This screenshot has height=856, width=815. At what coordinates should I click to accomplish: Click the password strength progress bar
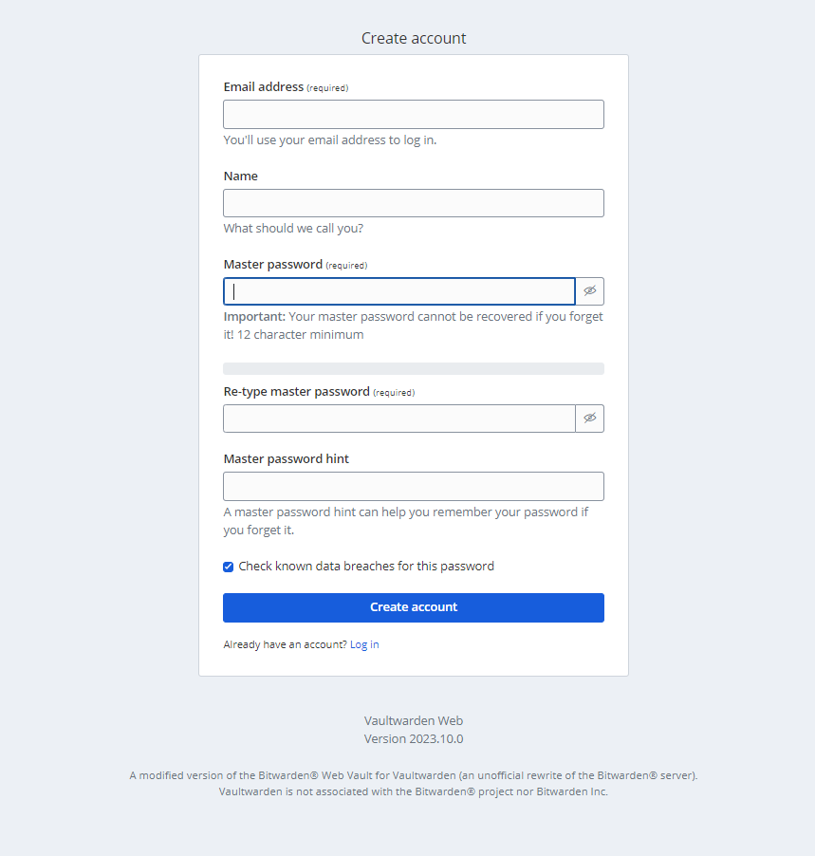(x=414, y=368)
